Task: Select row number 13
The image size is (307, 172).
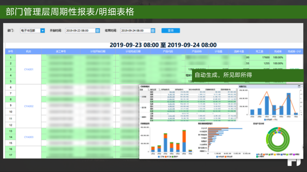Action: click(x=11, y=131)
